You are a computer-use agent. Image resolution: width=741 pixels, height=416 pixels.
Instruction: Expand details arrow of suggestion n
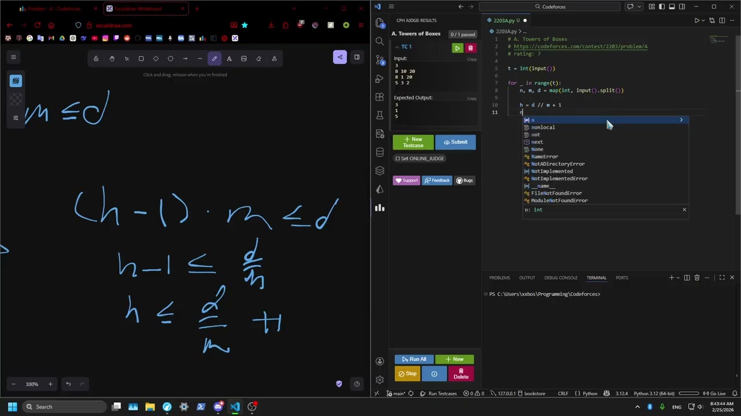coord(681,120)
